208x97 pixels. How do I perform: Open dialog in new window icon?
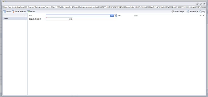[201, 4]
